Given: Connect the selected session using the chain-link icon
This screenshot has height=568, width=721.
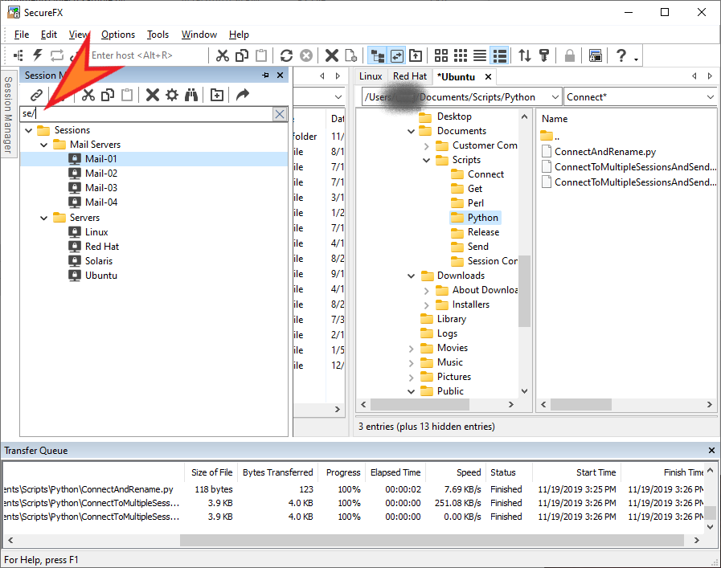Looking at the screenshot, I should 38,95.
